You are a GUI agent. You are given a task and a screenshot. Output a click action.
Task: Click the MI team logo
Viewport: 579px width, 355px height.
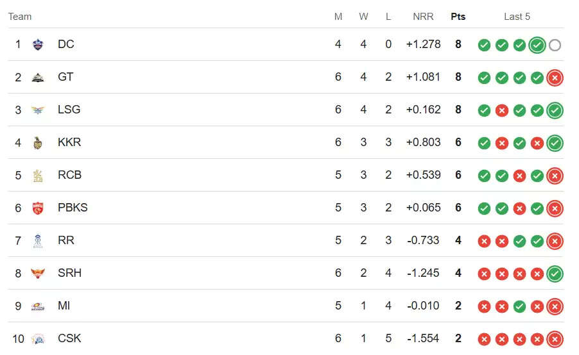[x=38, y=306]
